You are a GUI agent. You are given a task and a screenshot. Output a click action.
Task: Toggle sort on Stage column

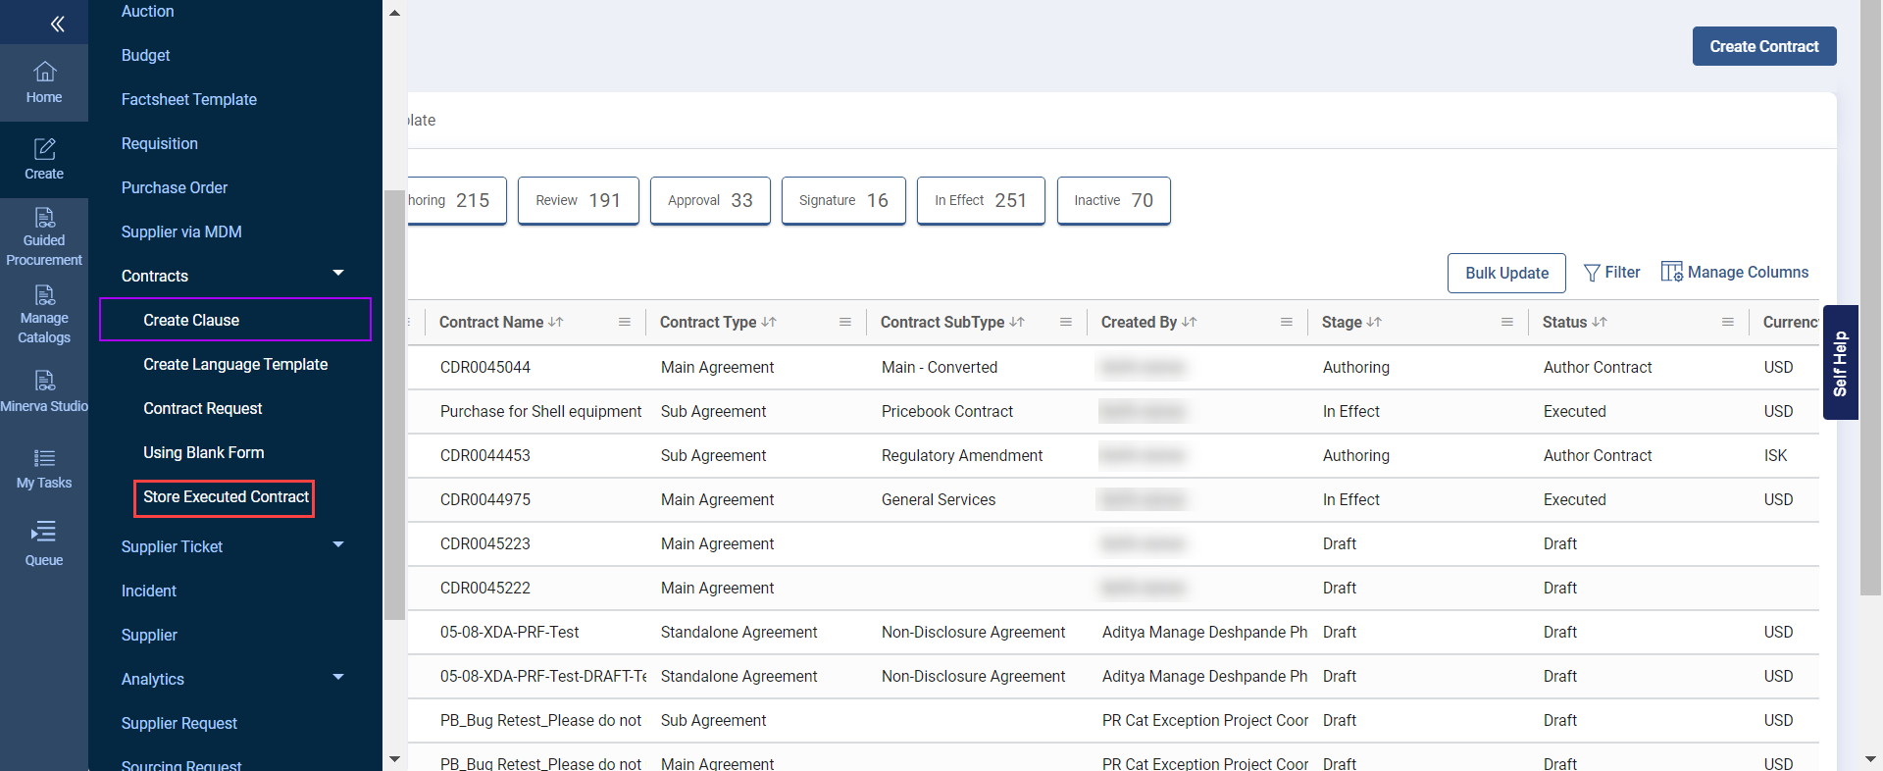point(1374,322)
